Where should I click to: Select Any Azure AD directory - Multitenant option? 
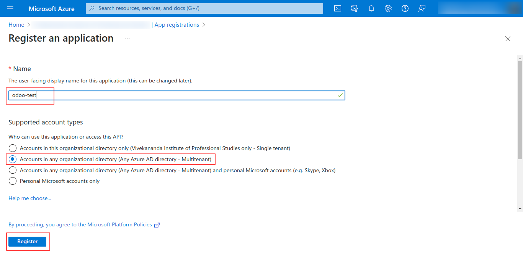click(x=110, y=159)
